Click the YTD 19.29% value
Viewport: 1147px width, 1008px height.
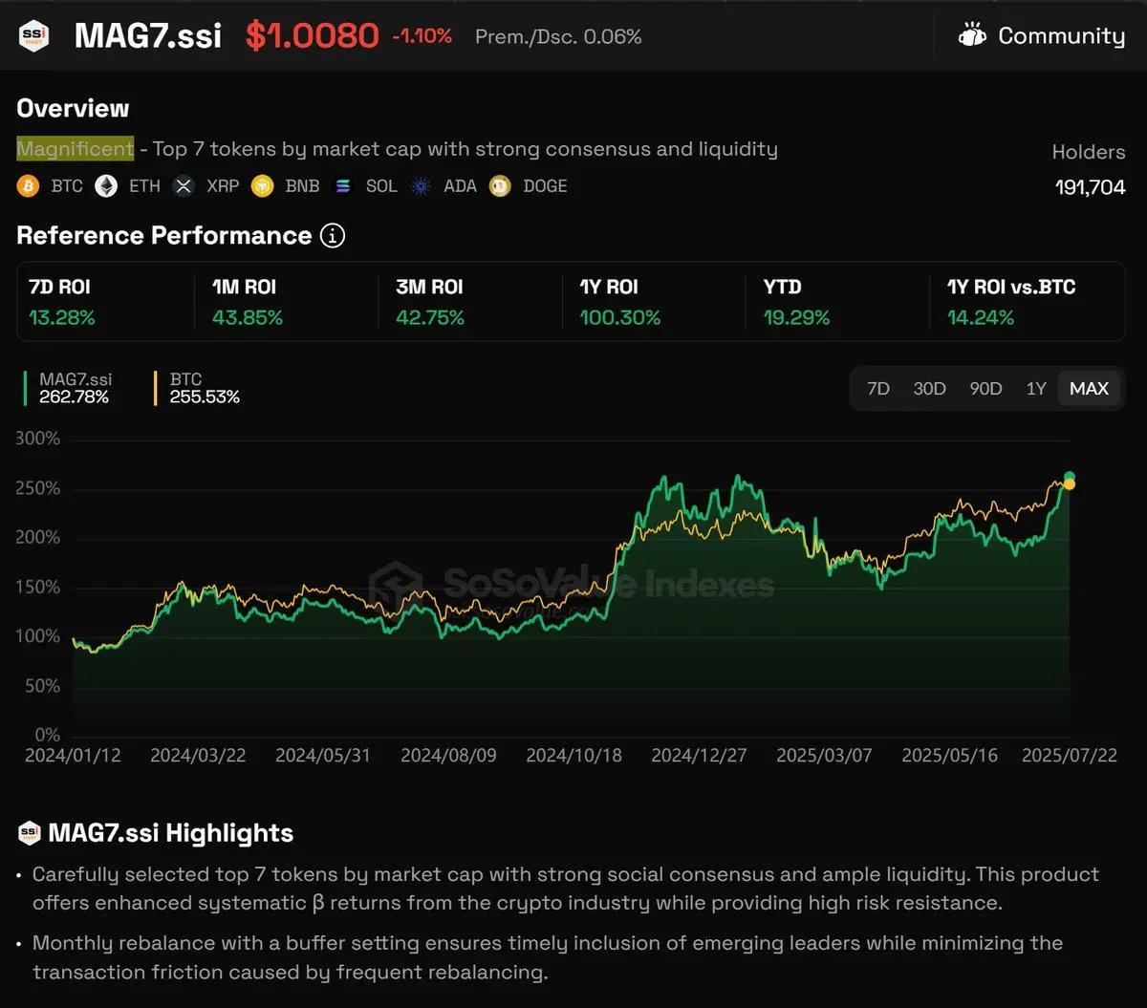(x=797, y=317)
